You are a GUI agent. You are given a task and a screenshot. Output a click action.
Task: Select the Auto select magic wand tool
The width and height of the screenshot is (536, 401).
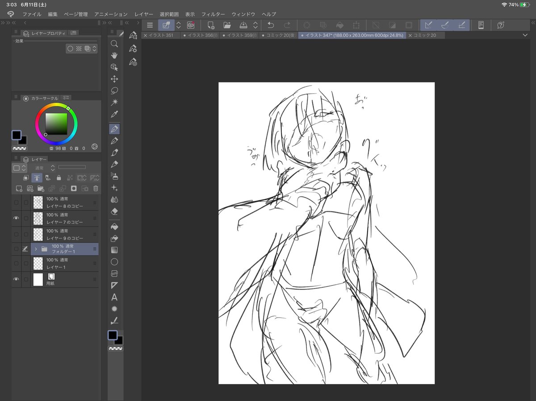[114, 103]
